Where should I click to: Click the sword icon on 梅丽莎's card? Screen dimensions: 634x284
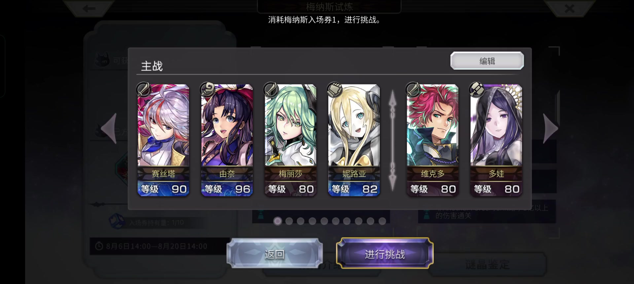(271, 89)
